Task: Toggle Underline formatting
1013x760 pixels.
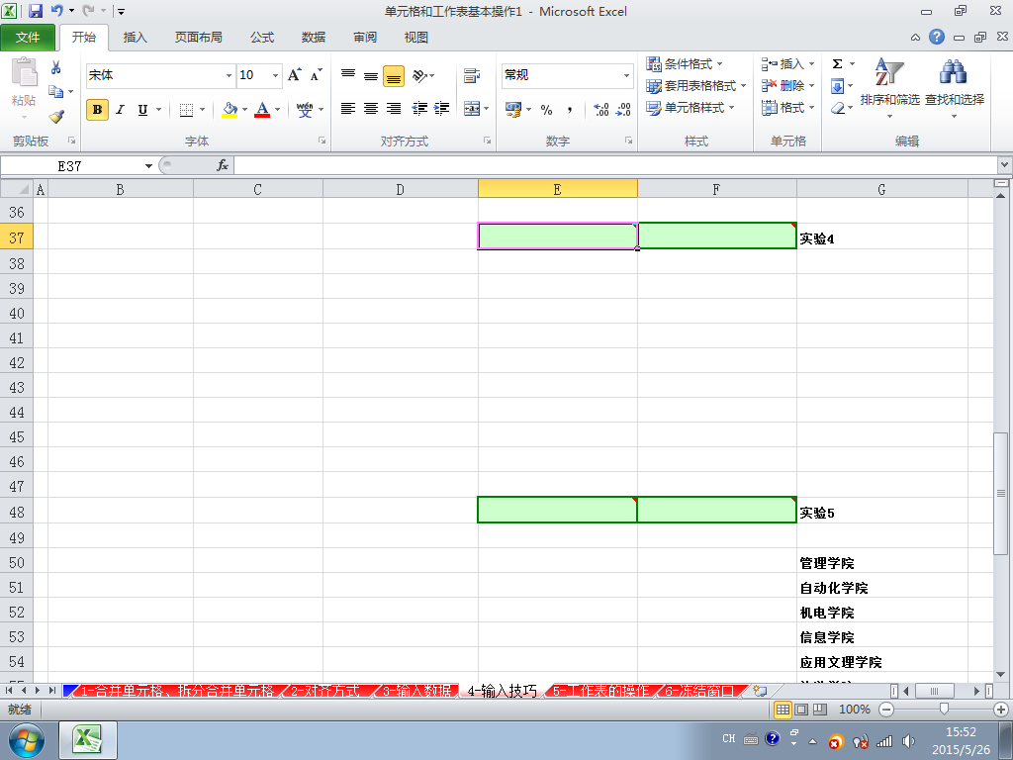Action: (142, 109)
